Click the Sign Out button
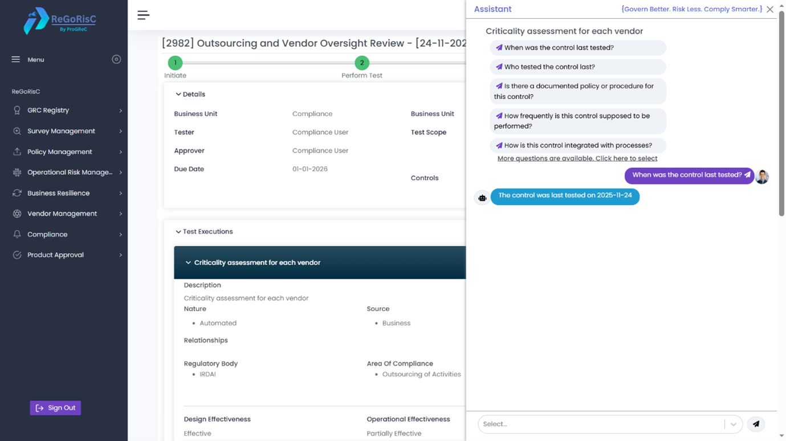Viewport: 786px width, 441px height. click(55, 408)
